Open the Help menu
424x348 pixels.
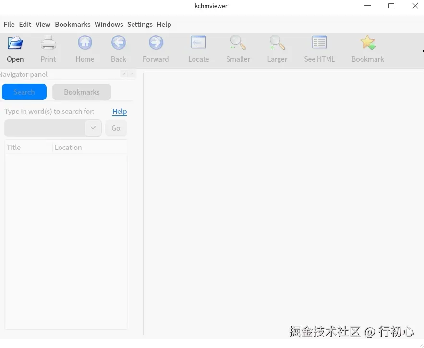pyautogui.click(x=164, y=25)
